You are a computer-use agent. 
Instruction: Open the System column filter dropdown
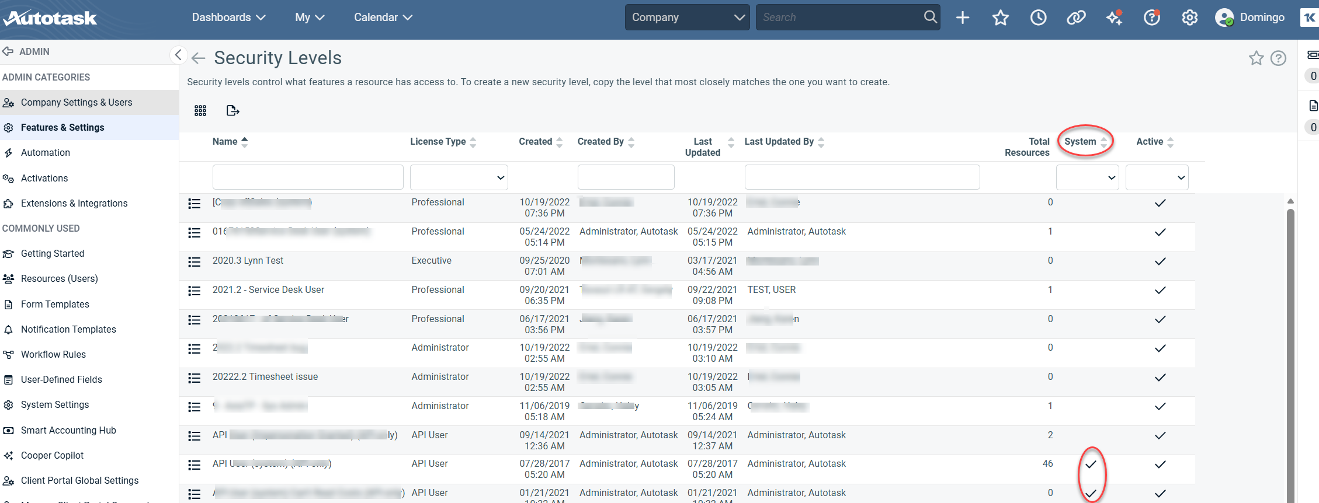[x=1087, y=177]
